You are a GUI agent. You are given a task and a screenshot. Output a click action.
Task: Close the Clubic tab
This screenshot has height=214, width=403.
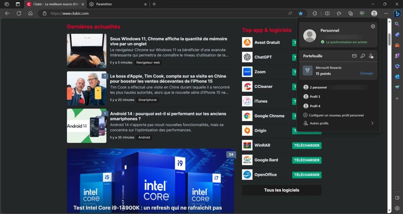(83, 4)
